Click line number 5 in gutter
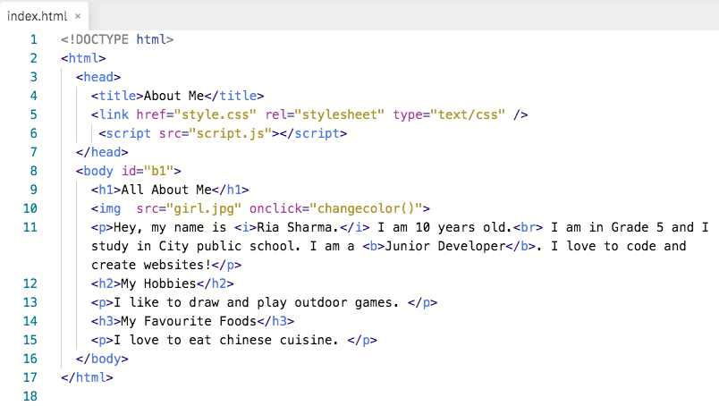Screen dimensions: 719x406 pyautogui.click(x=33, y=114)
